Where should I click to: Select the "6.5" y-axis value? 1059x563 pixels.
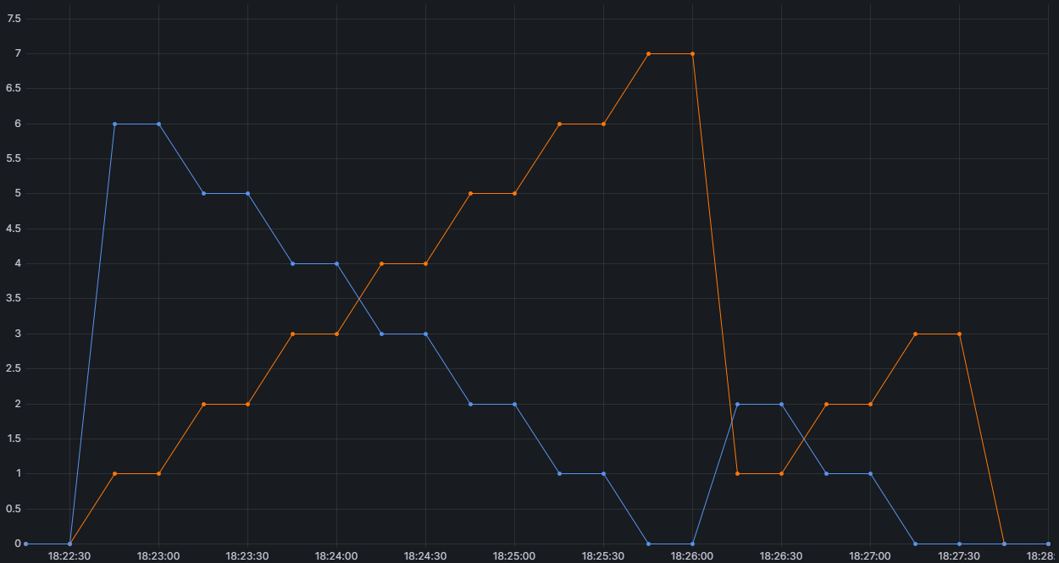(14, 88)
